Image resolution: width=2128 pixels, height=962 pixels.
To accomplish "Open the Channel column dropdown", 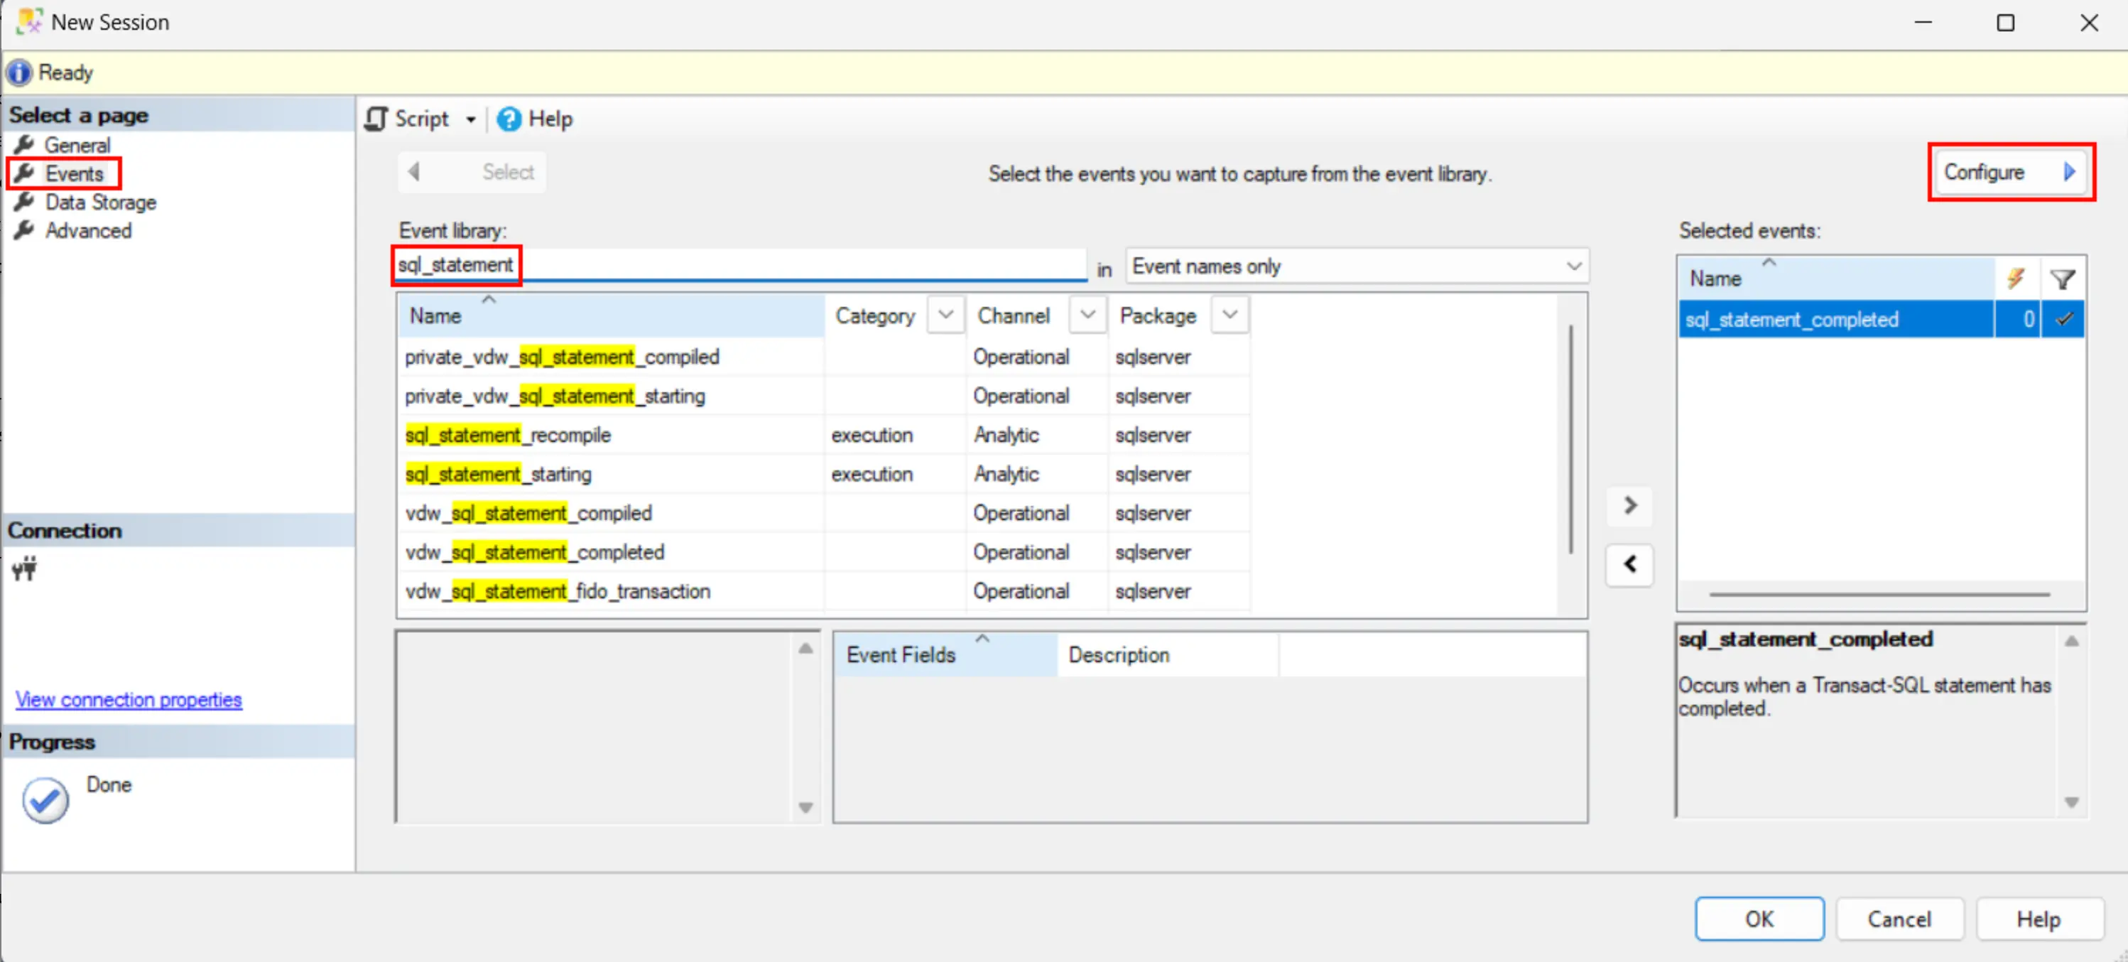I will tap(1087, 315).
